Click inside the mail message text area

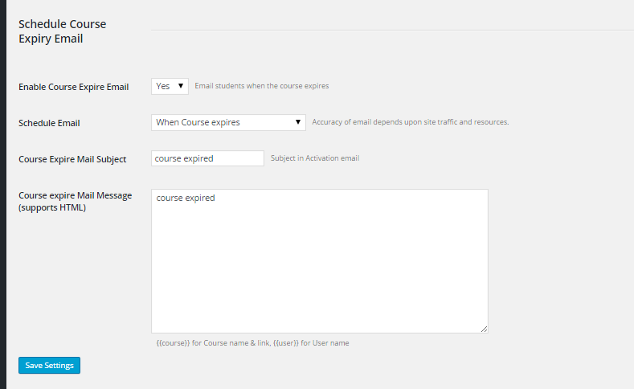(x=320, y=261)
